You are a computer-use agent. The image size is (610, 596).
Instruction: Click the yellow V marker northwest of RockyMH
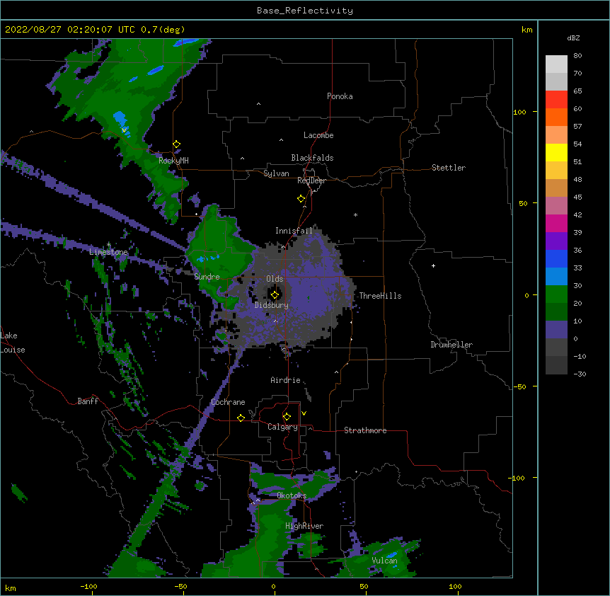(124, 130)
